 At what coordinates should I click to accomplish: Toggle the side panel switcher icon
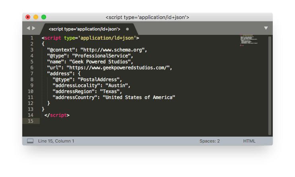(30, 141)
